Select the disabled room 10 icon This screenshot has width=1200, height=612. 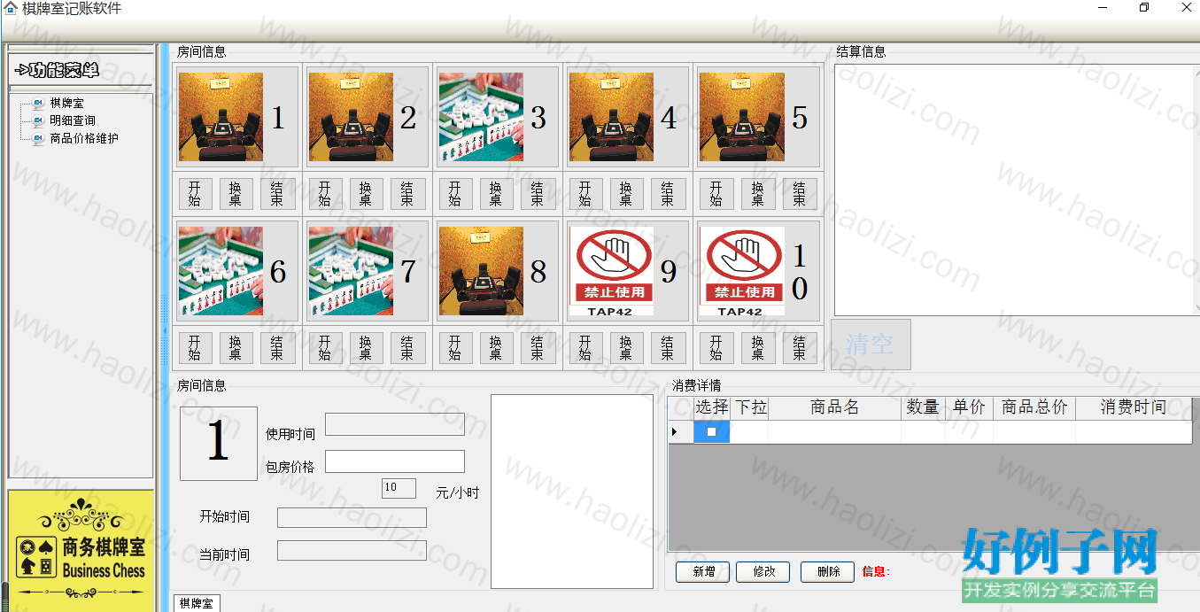[741, 271]
